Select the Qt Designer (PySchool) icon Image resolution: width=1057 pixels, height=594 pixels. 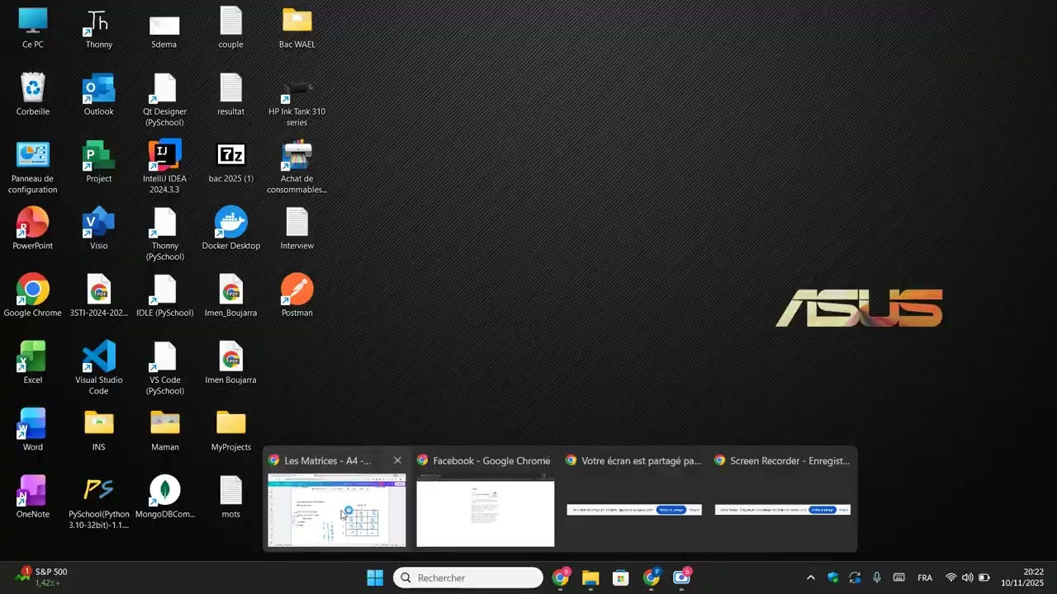(164, 100)
